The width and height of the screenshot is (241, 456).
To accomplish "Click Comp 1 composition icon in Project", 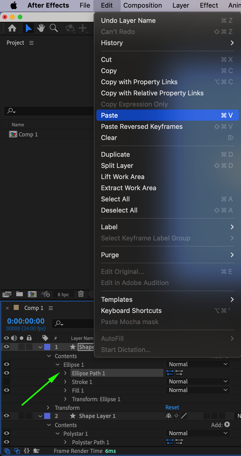I will click(13, 134).
